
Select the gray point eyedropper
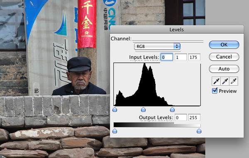(x=225, y=81)
